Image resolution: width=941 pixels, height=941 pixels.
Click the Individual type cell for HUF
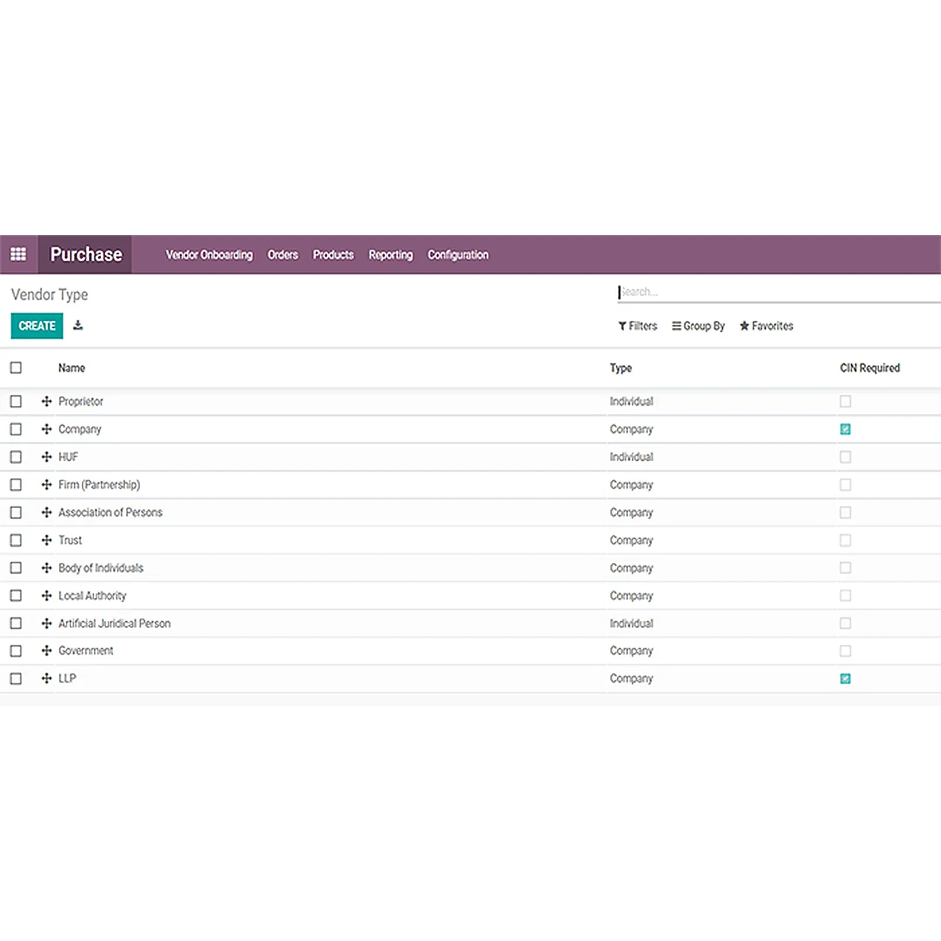(x=631, y=456)
